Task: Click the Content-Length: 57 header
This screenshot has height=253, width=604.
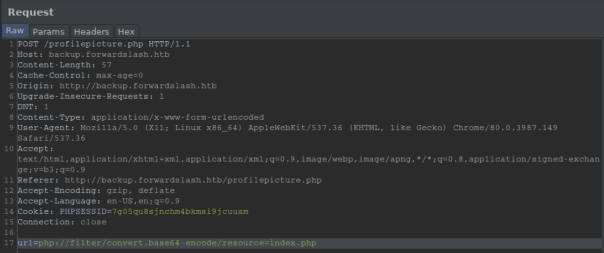Action: (65, 65)
